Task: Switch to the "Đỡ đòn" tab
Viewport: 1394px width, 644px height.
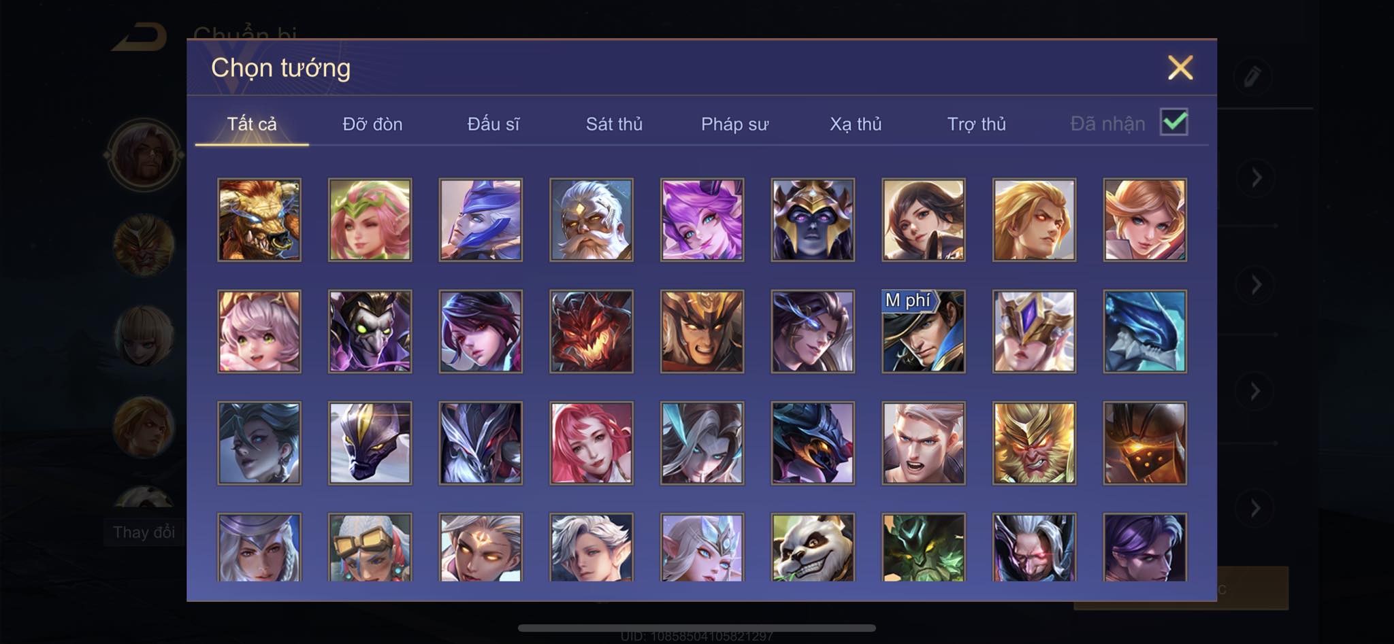Action: [x=372, y=124]
